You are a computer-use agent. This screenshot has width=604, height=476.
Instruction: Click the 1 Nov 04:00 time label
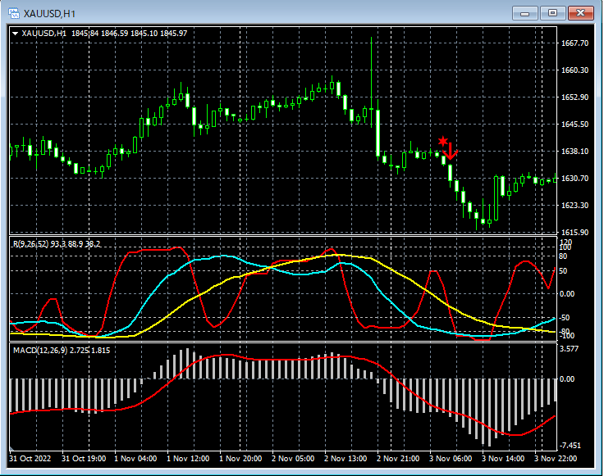(x=135, y=458)
